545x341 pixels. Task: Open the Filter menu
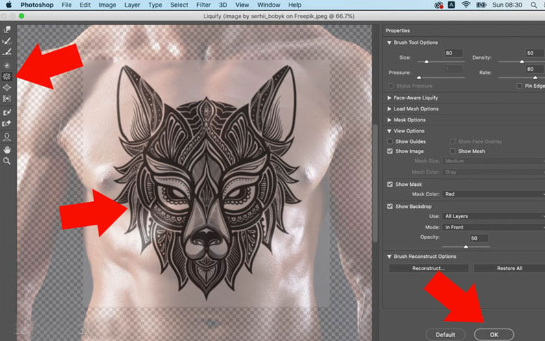coord(204,5)
